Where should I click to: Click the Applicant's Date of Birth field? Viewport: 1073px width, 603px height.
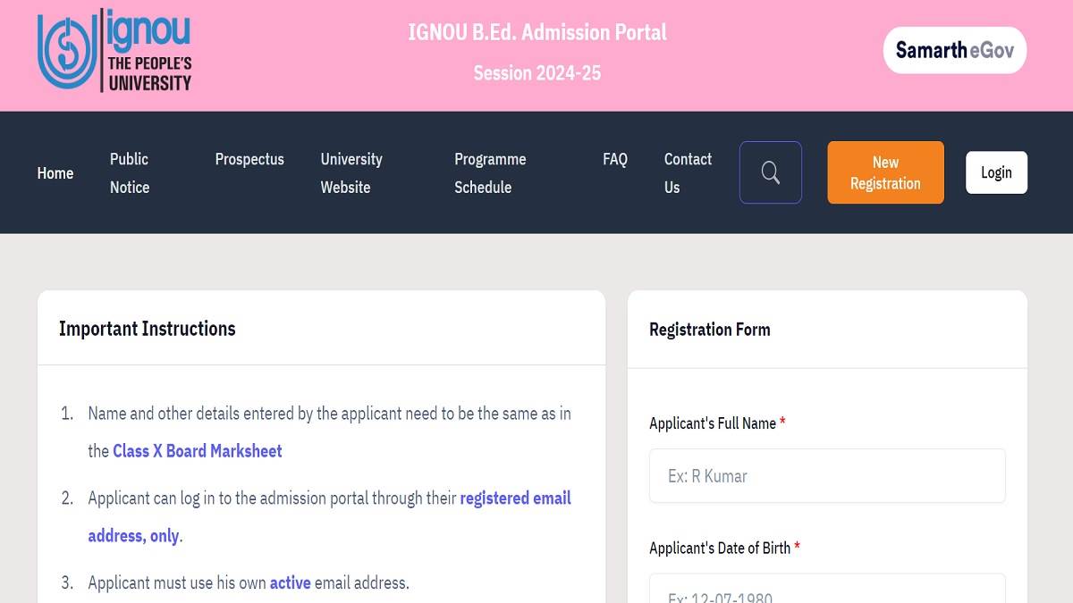point(827,591)
